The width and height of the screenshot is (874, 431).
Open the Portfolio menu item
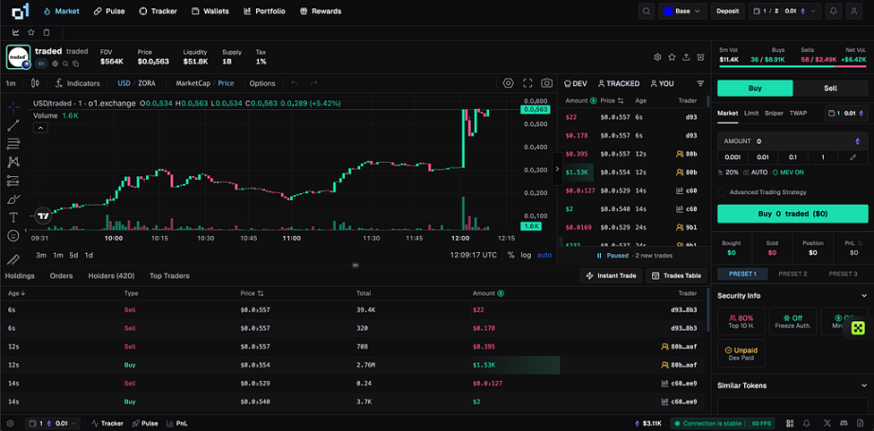pos(264,11)
